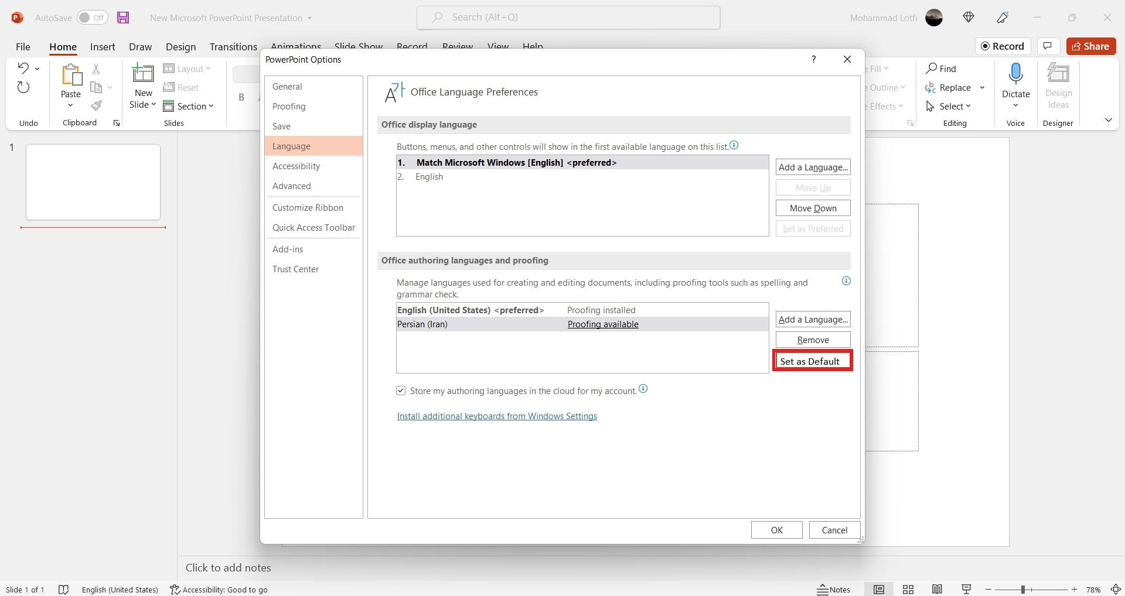Switch to Slide Sorter view icon

tap(908, 590)
